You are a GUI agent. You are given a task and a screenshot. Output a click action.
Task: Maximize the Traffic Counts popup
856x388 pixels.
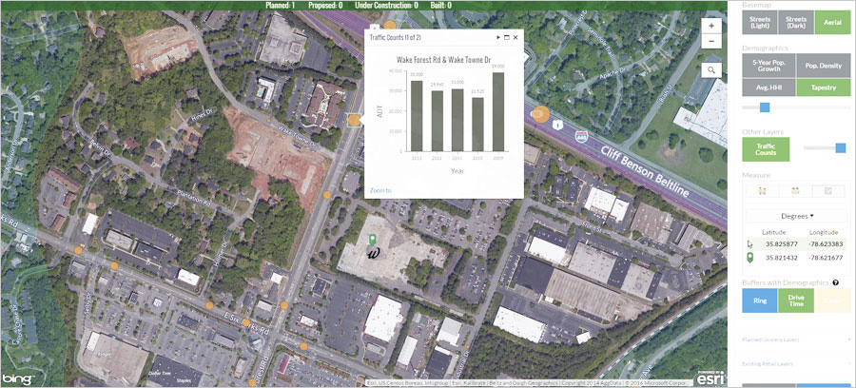click(x=507, y=38)
